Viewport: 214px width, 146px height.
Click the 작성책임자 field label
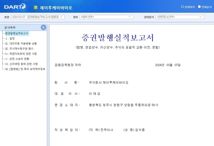[x=67, y=130]
